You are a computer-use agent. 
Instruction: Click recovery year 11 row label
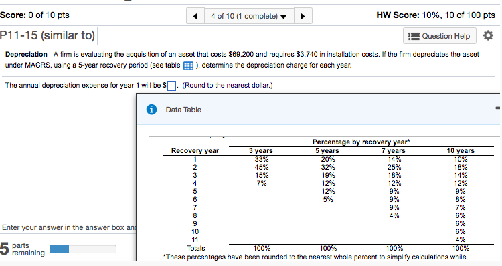coord(195,239)
